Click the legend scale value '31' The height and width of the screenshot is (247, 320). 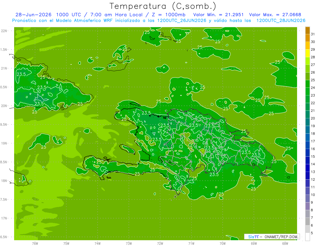(x=313, y=34)
